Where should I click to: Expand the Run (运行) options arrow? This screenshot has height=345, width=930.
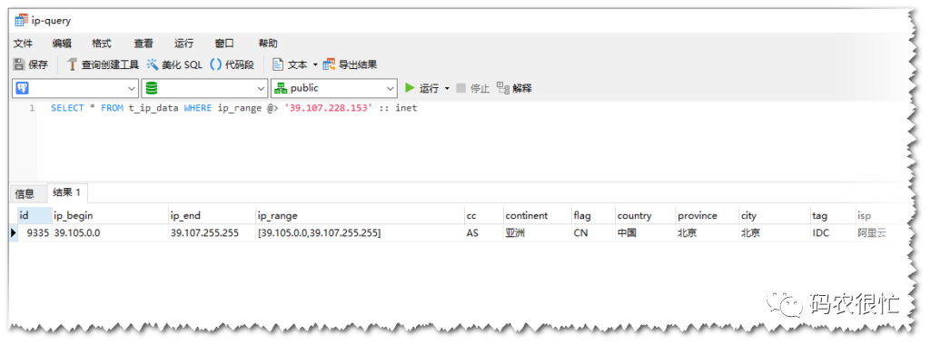click(x=447, y=88)
